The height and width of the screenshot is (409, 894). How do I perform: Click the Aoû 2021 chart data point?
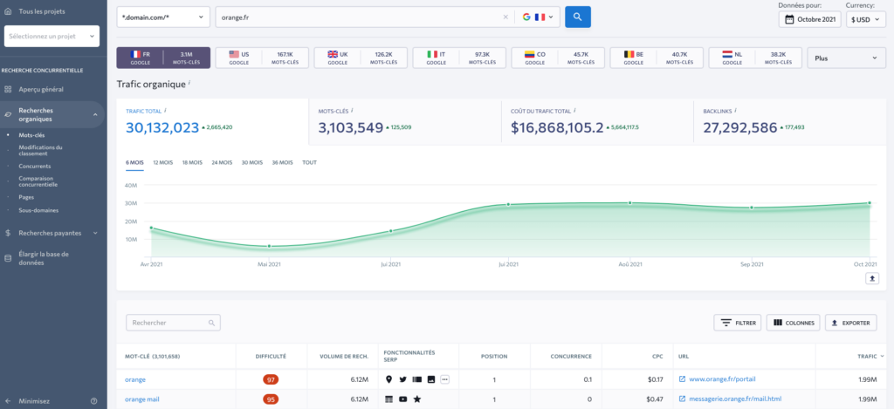(630, 203)
